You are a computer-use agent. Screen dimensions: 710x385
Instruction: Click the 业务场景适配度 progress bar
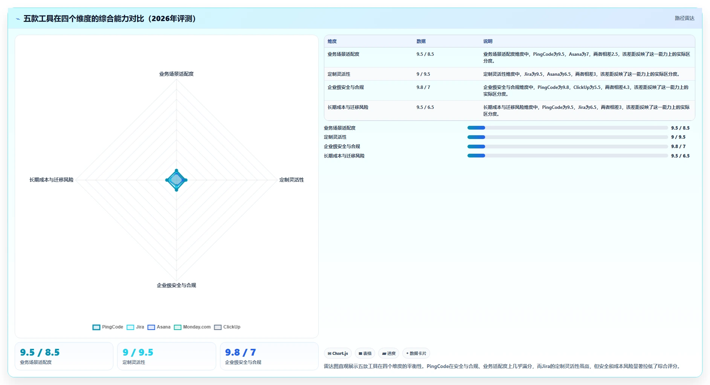pos(567,128)
